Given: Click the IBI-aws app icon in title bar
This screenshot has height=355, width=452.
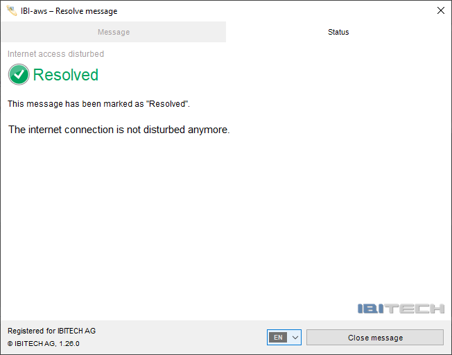Looking at the screenshot, I should 11,10.
